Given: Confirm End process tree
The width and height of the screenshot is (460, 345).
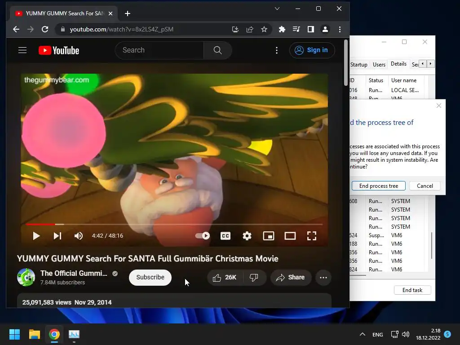Looking at the screenshot, I should point(378,186).
